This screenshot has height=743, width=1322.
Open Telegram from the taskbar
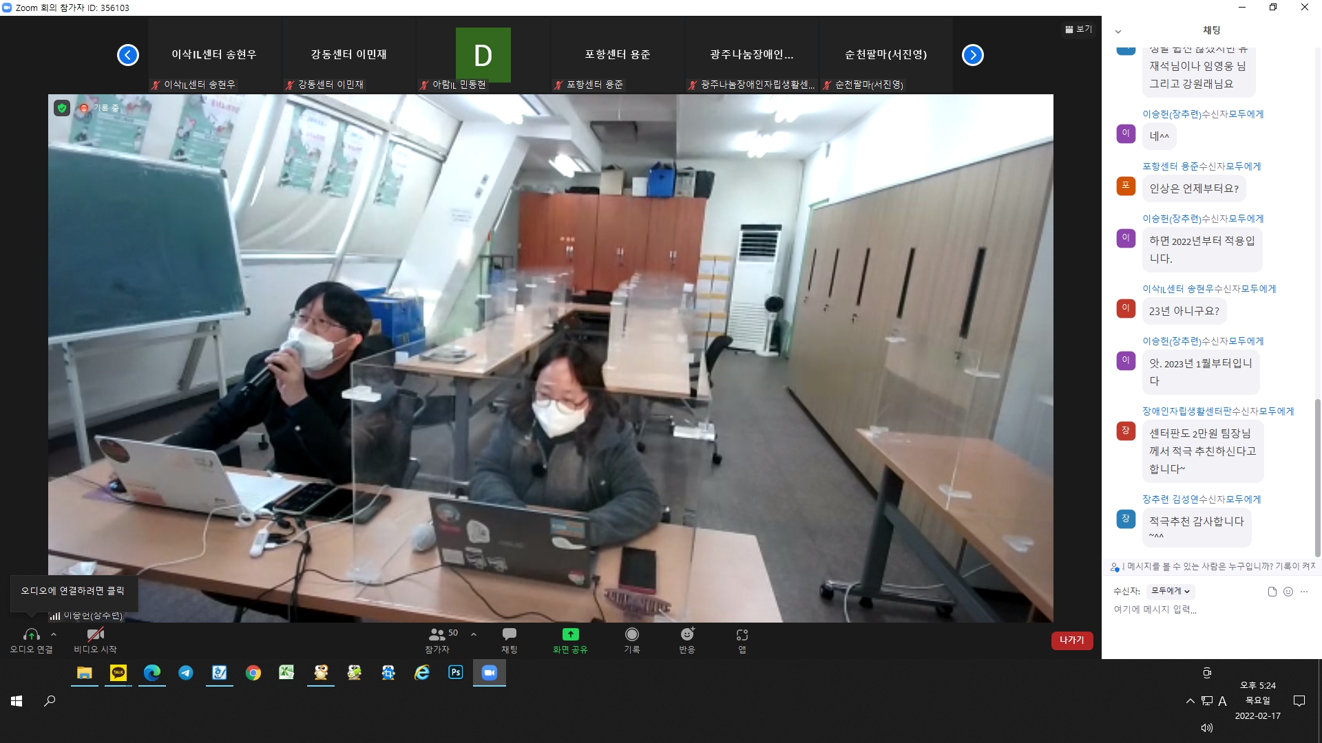pyautogui.click(x=186, y=673)
